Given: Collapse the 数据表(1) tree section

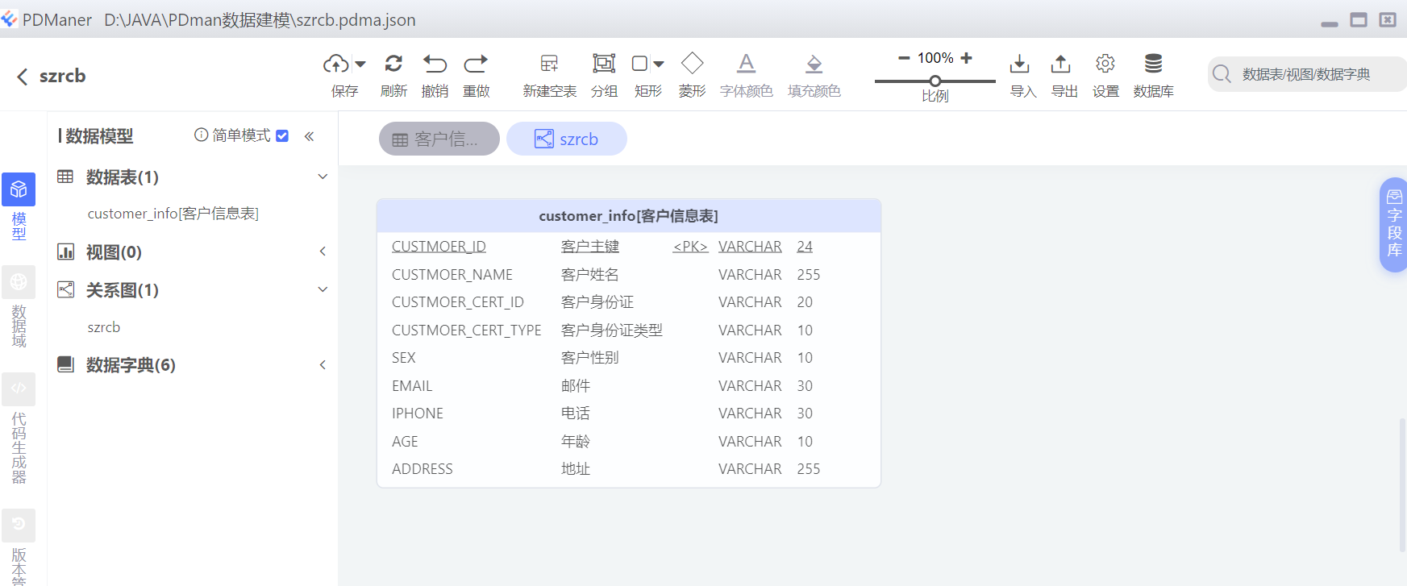Looking at the screenshot, I should 323,177.
